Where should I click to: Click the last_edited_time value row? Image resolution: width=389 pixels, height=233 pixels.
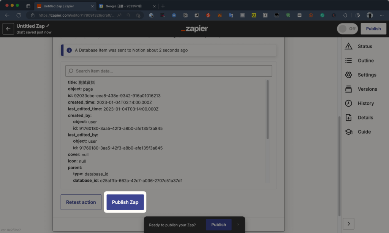113,109
